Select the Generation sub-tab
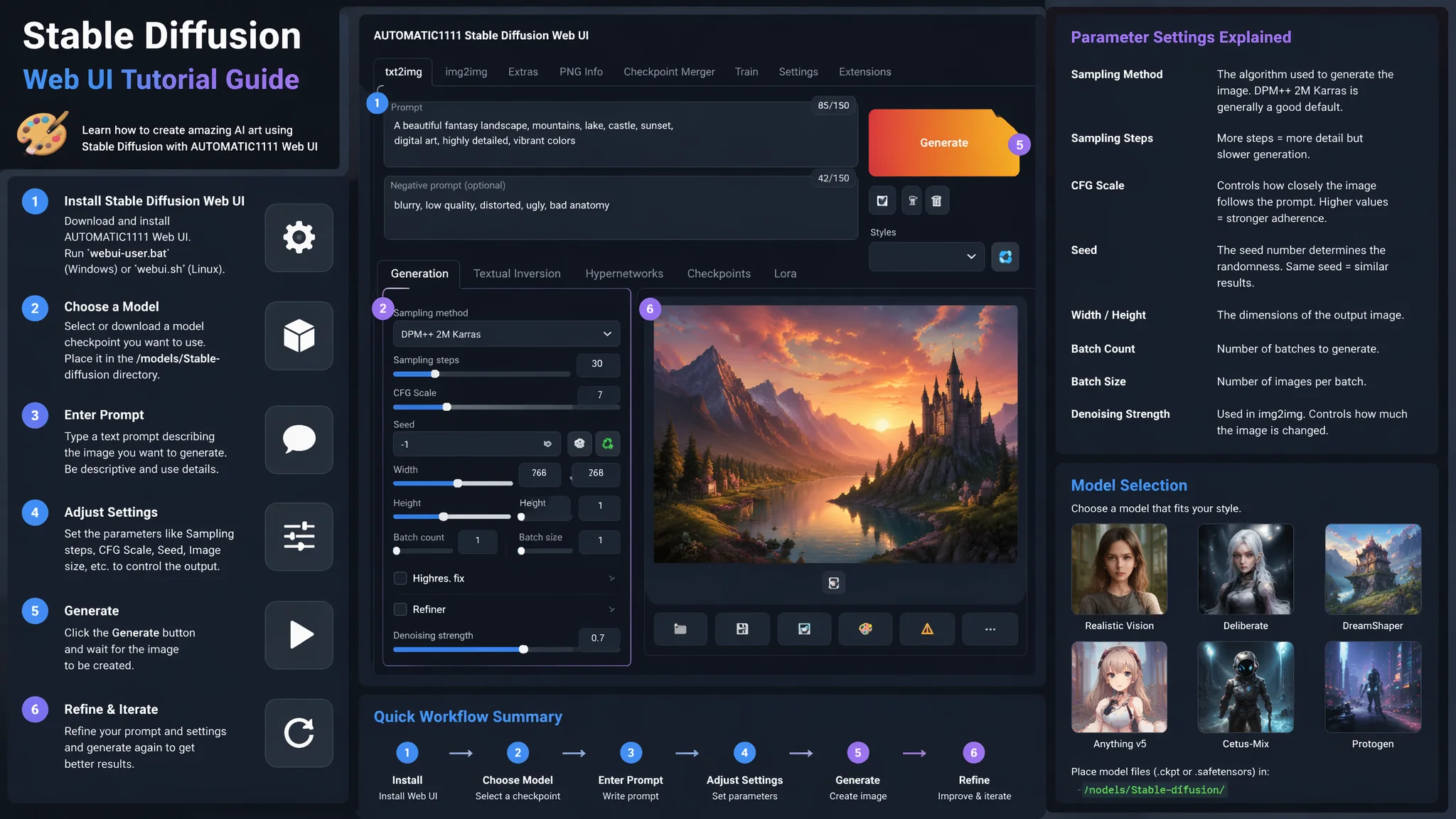The width and height of the screenshot is (1456, 819). [419, 274]
